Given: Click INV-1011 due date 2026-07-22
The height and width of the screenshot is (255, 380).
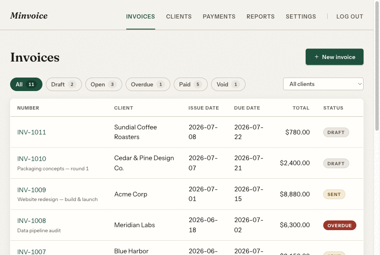Looking at the screenshot, I should point(249,132).
